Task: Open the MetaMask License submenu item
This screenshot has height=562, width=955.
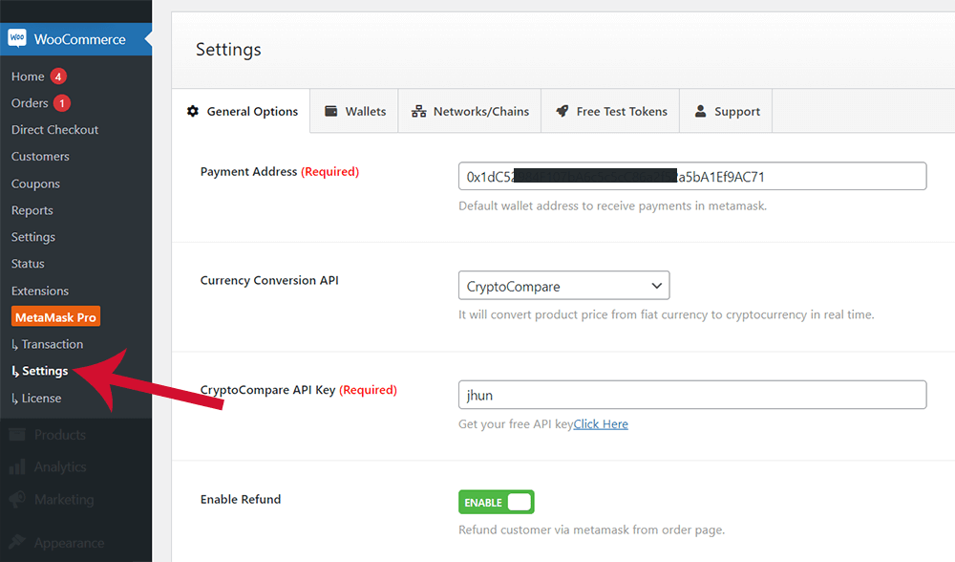Action: click(x=36, y=398)
